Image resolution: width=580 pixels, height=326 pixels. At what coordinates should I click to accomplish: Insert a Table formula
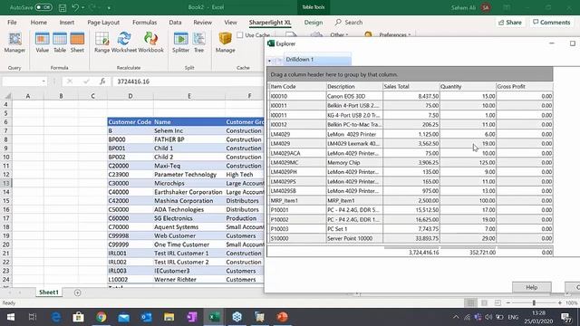[x=60, y=43]
